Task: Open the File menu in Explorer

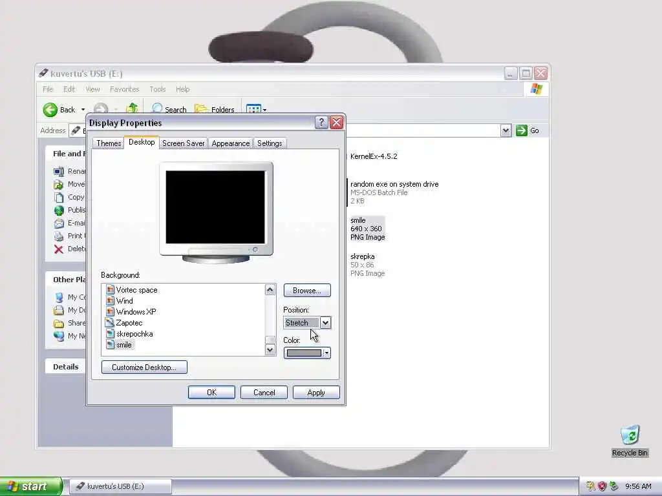Action: pos(48,89)
